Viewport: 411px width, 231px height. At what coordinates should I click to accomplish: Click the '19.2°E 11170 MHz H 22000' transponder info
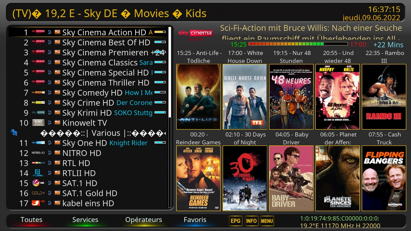tap(340, 226)
